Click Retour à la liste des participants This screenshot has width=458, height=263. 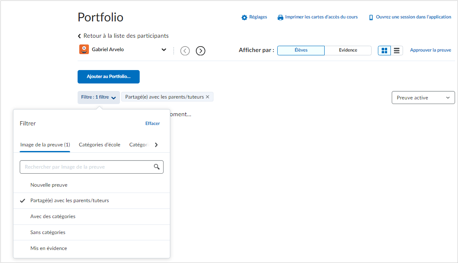[126, 36]
